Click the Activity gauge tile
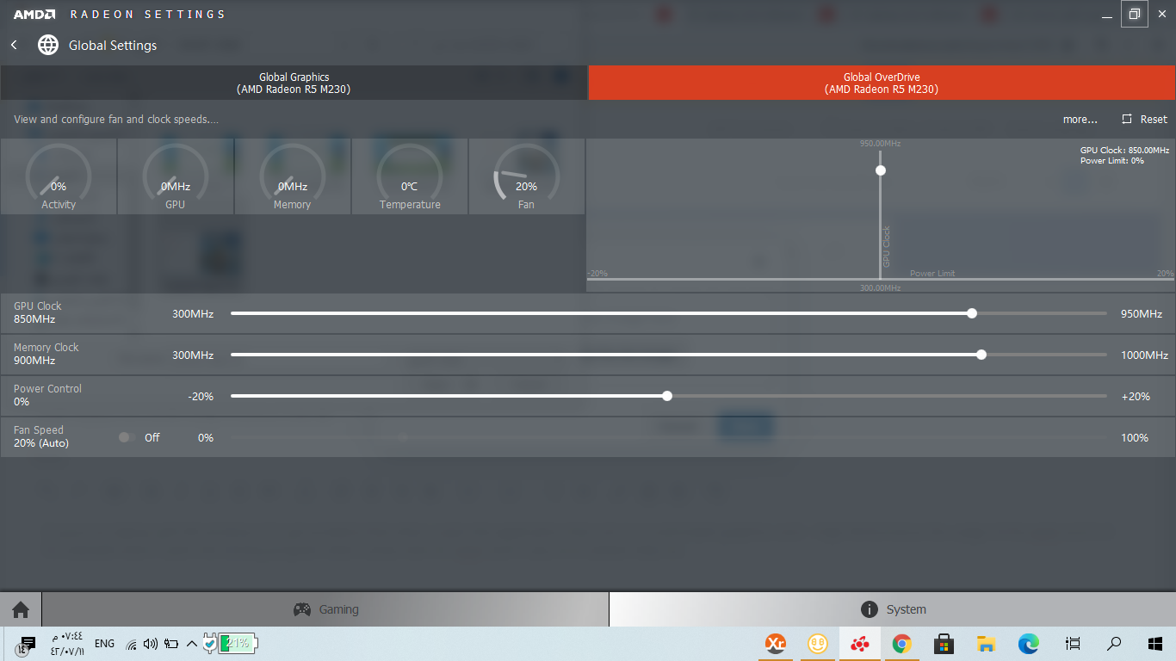This screenshot has width=1176, height=661. 59,176
